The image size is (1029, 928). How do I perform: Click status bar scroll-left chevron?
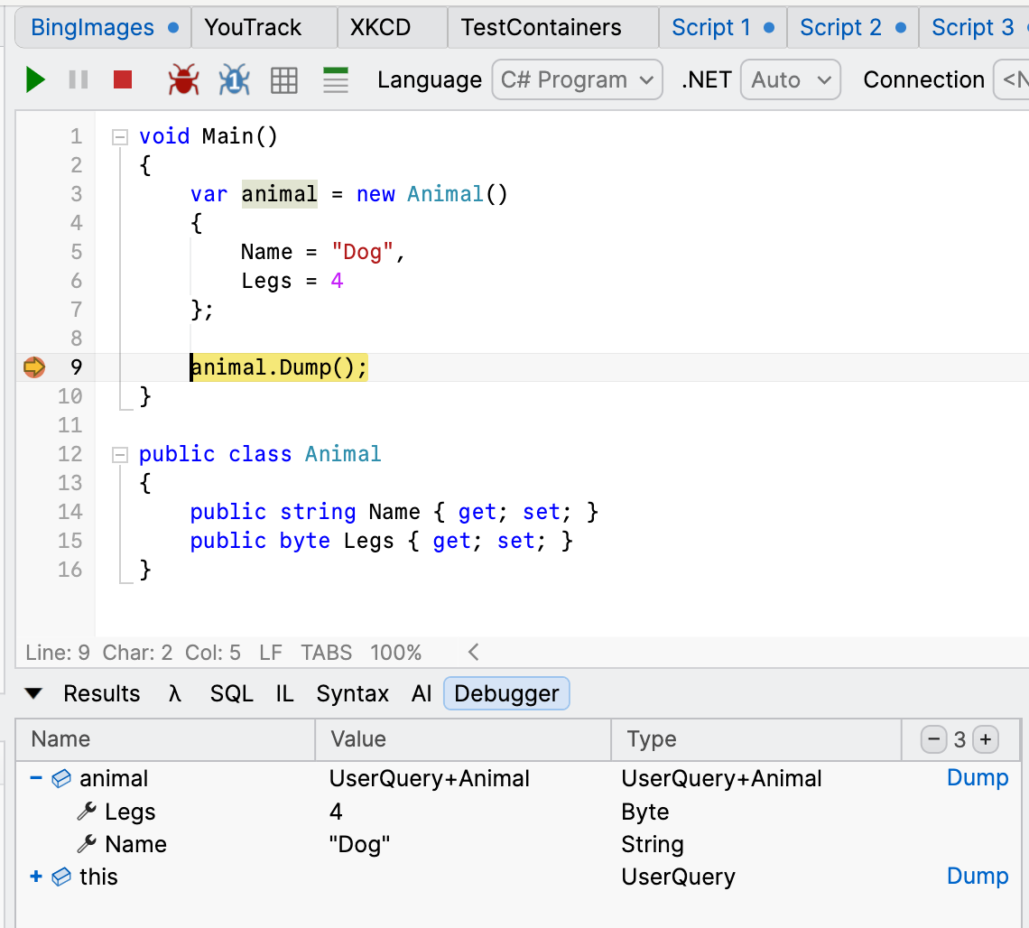pyautogui.click(x=473, y=653)
